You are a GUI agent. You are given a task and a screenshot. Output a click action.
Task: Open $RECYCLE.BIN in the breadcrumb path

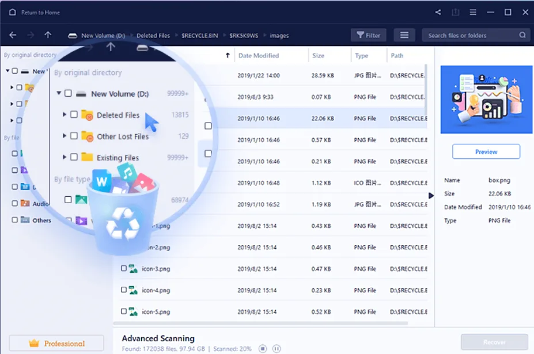(x=199, y=35)
